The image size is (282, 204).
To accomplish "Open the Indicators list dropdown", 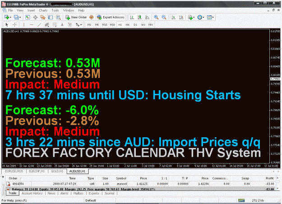I will 191,17.
